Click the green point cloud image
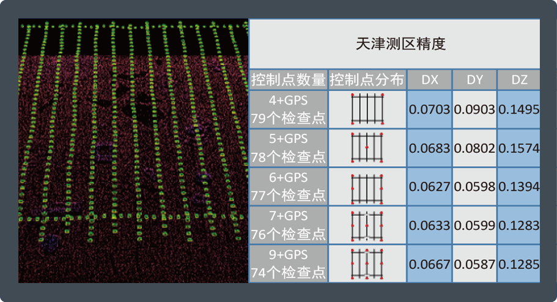 pos(133,150)
